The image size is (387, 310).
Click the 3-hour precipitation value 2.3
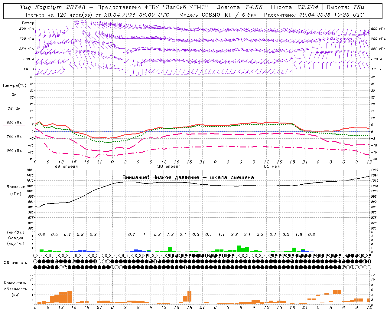[234, 235]
